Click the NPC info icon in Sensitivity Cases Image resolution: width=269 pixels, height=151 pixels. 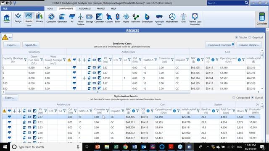tap(198, 60)
